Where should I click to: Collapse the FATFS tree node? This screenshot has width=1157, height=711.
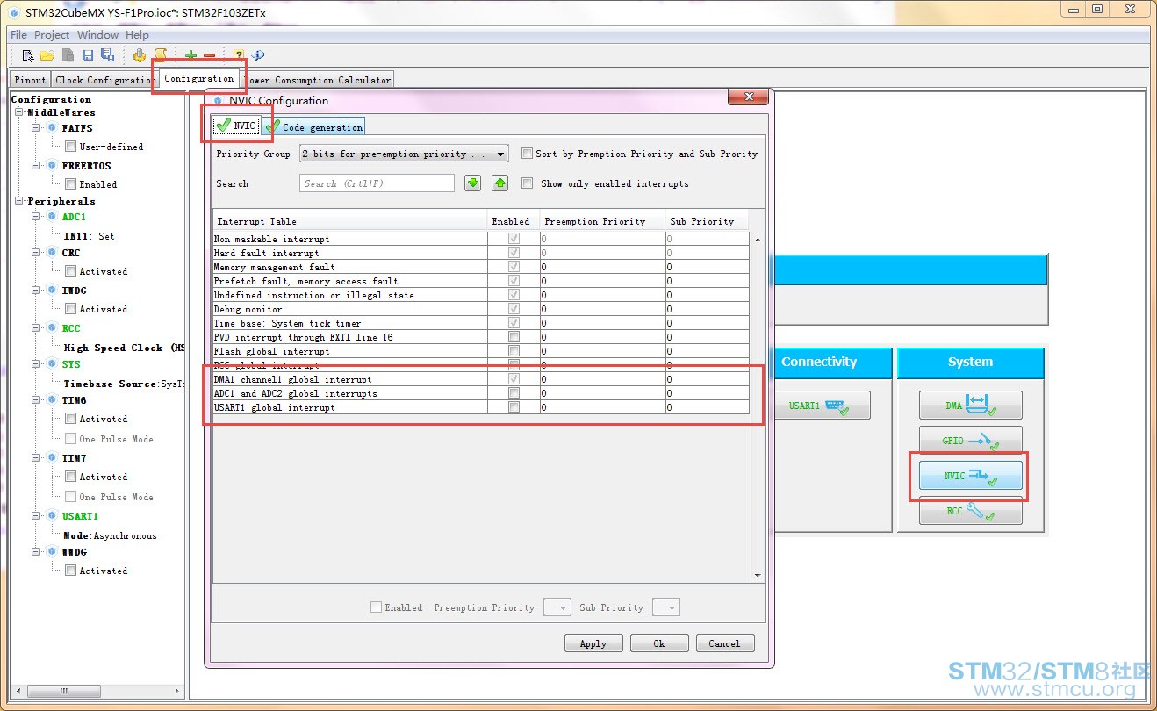point(37,128)
